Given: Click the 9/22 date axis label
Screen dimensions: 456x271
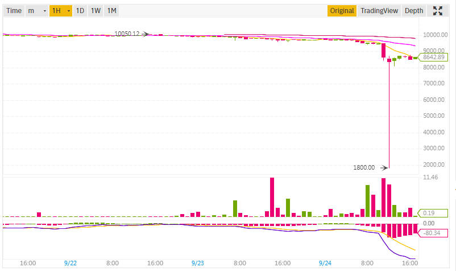Looking at the screenshot, I should click(x=71, y=263).
